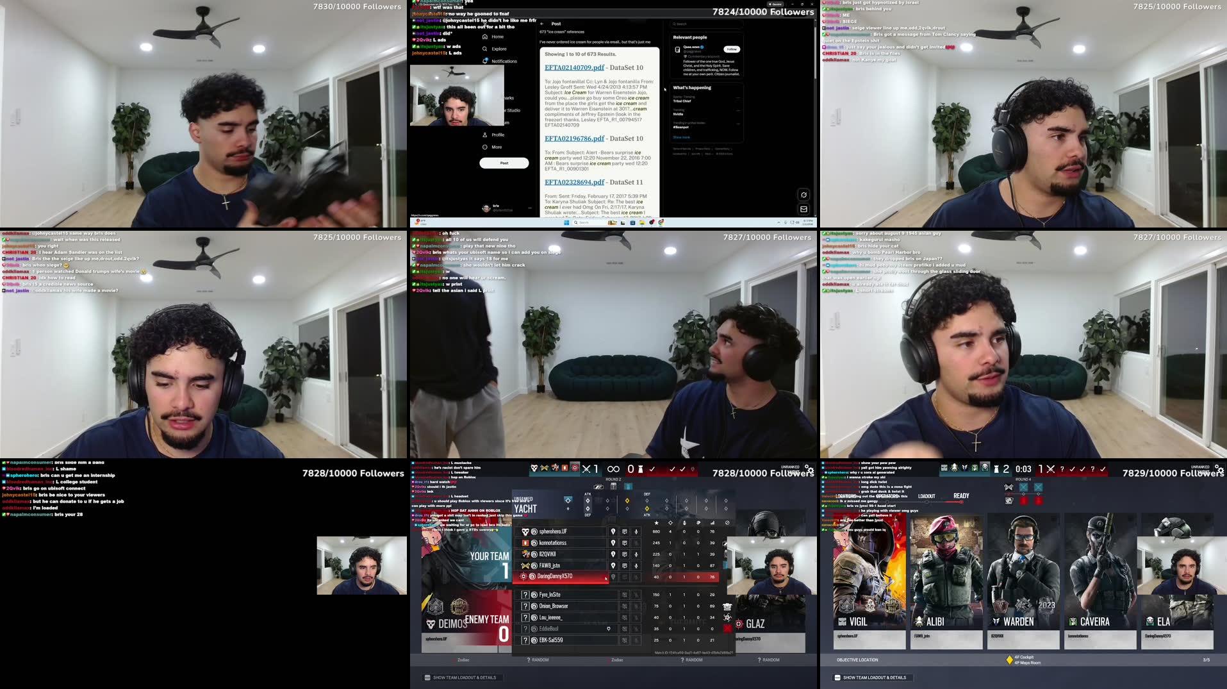Mute spherohero.UF's voice chat
1227x689 pixels.
[x=636, y=532]
